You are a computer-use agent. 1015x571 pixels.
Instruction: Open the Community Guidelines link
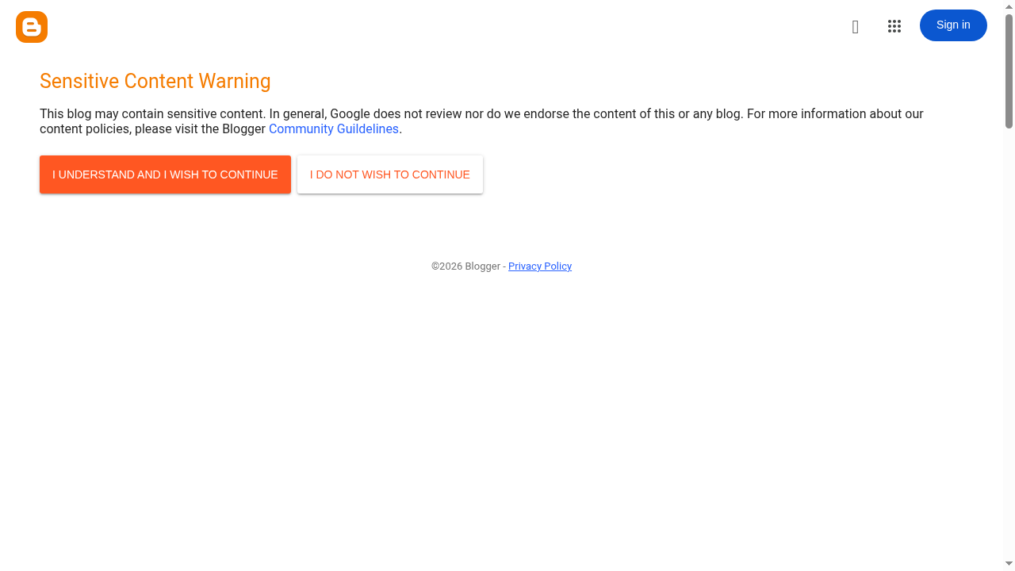coord(334,129)
